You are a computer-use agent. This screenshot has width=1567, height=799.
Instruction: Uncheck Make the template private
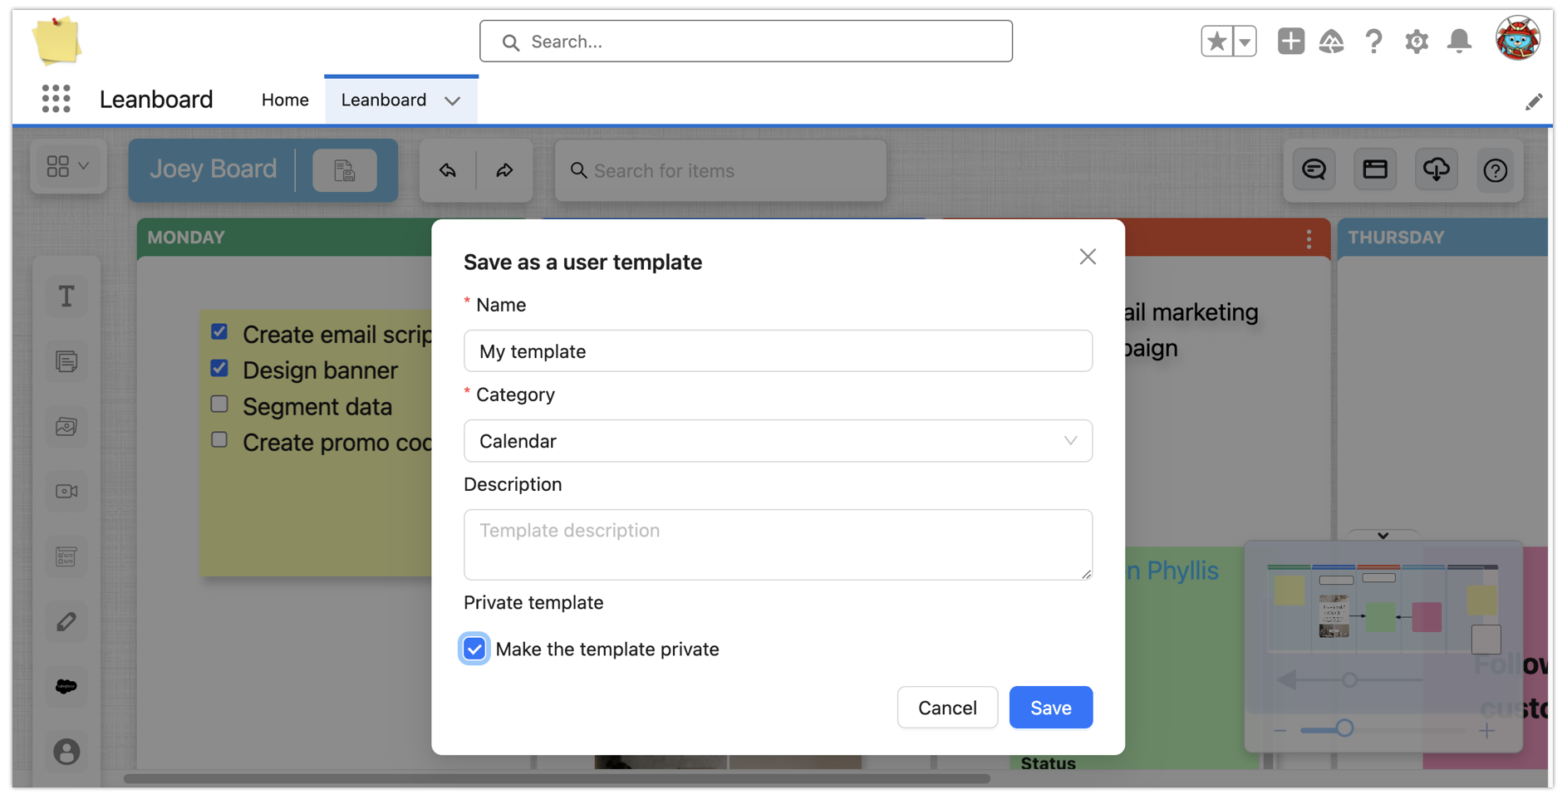pos(474,649)
